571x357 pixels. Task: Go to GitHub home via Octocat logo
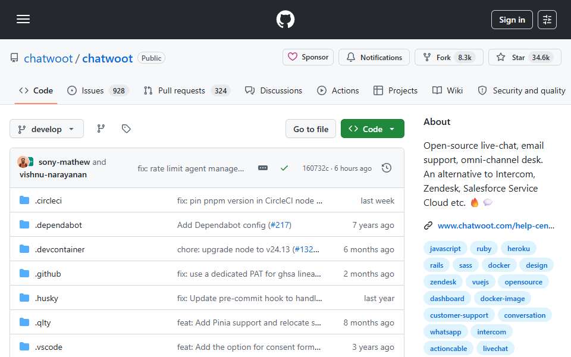(x=285, y=19)
